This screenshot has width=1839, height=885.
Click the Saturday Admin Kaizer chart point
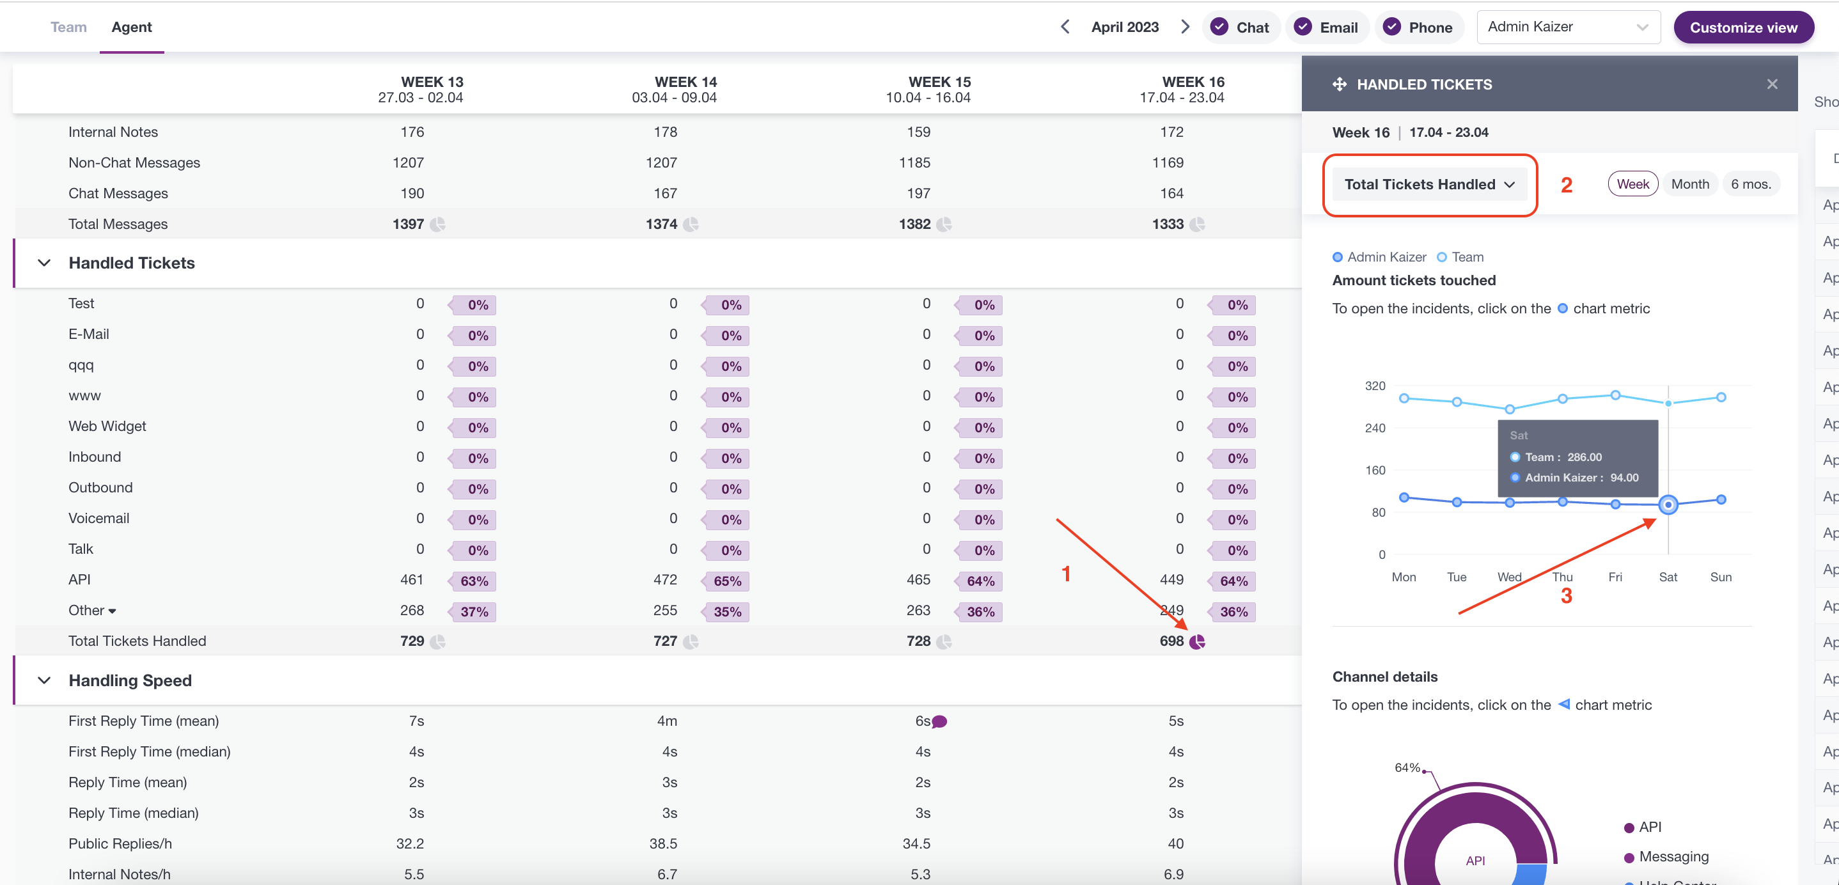point(1668,505)
